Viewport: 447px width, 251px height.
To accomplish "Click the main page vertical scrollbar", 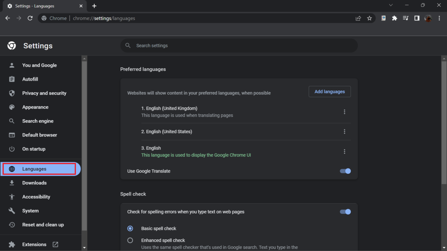I will click(x=444, y=123).
